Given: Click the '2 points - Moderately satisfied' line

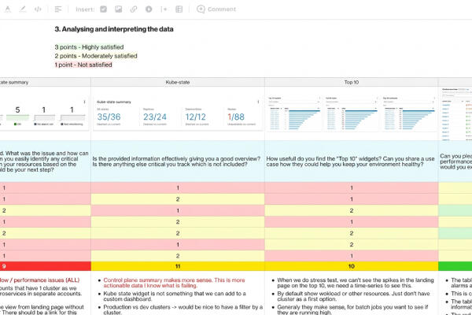Looking at the screenshot, I should click(96, 56).
